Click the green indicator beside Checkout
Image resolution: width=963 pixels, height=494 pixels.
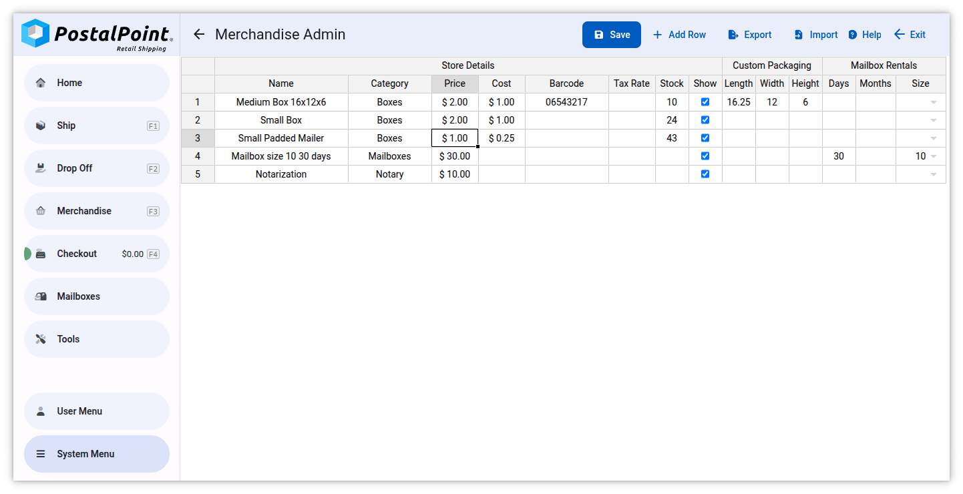point(27,253)
